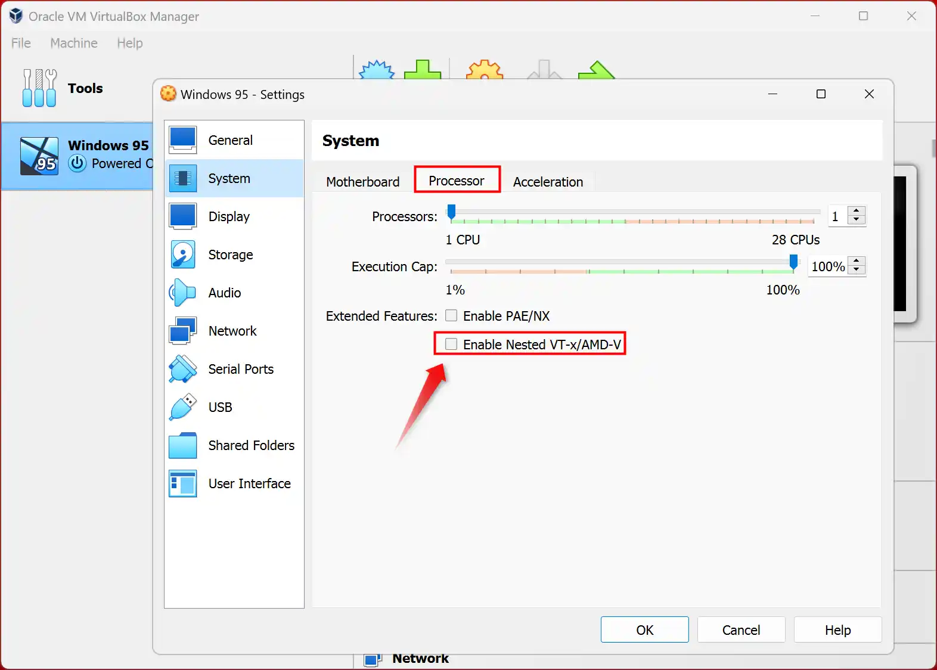Open the Help menu
Screen dimensions: 937x670
[x=130, y=43]
